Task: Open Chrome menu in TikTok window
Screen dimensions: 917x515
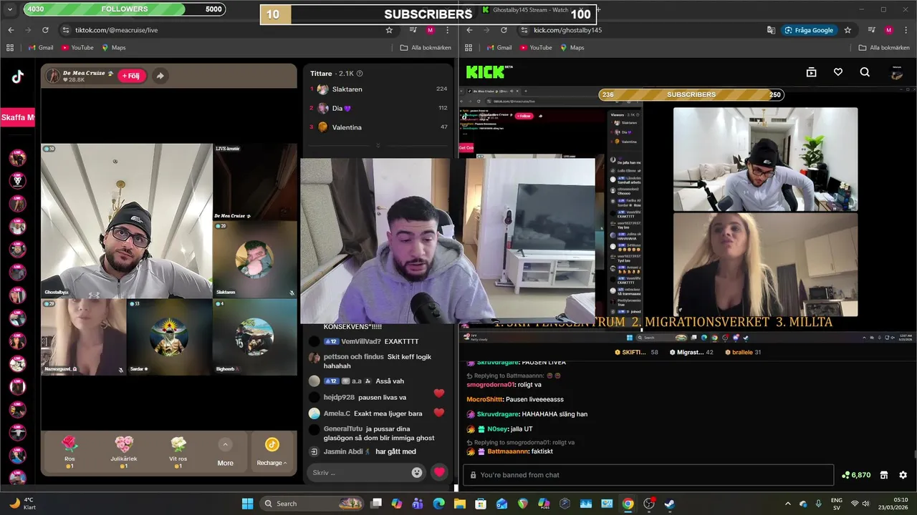Action: [x=448, y=30]
